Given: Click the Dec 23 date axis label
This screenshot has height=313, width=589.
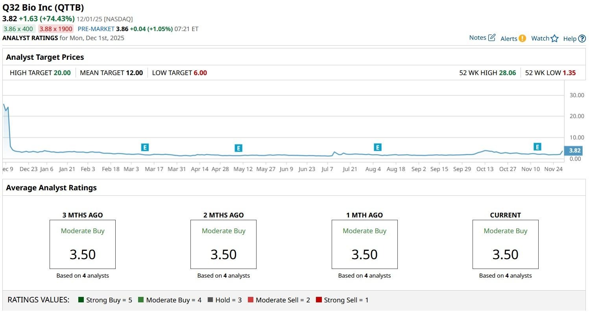Looking at the screenshot, I should [29, 169].
